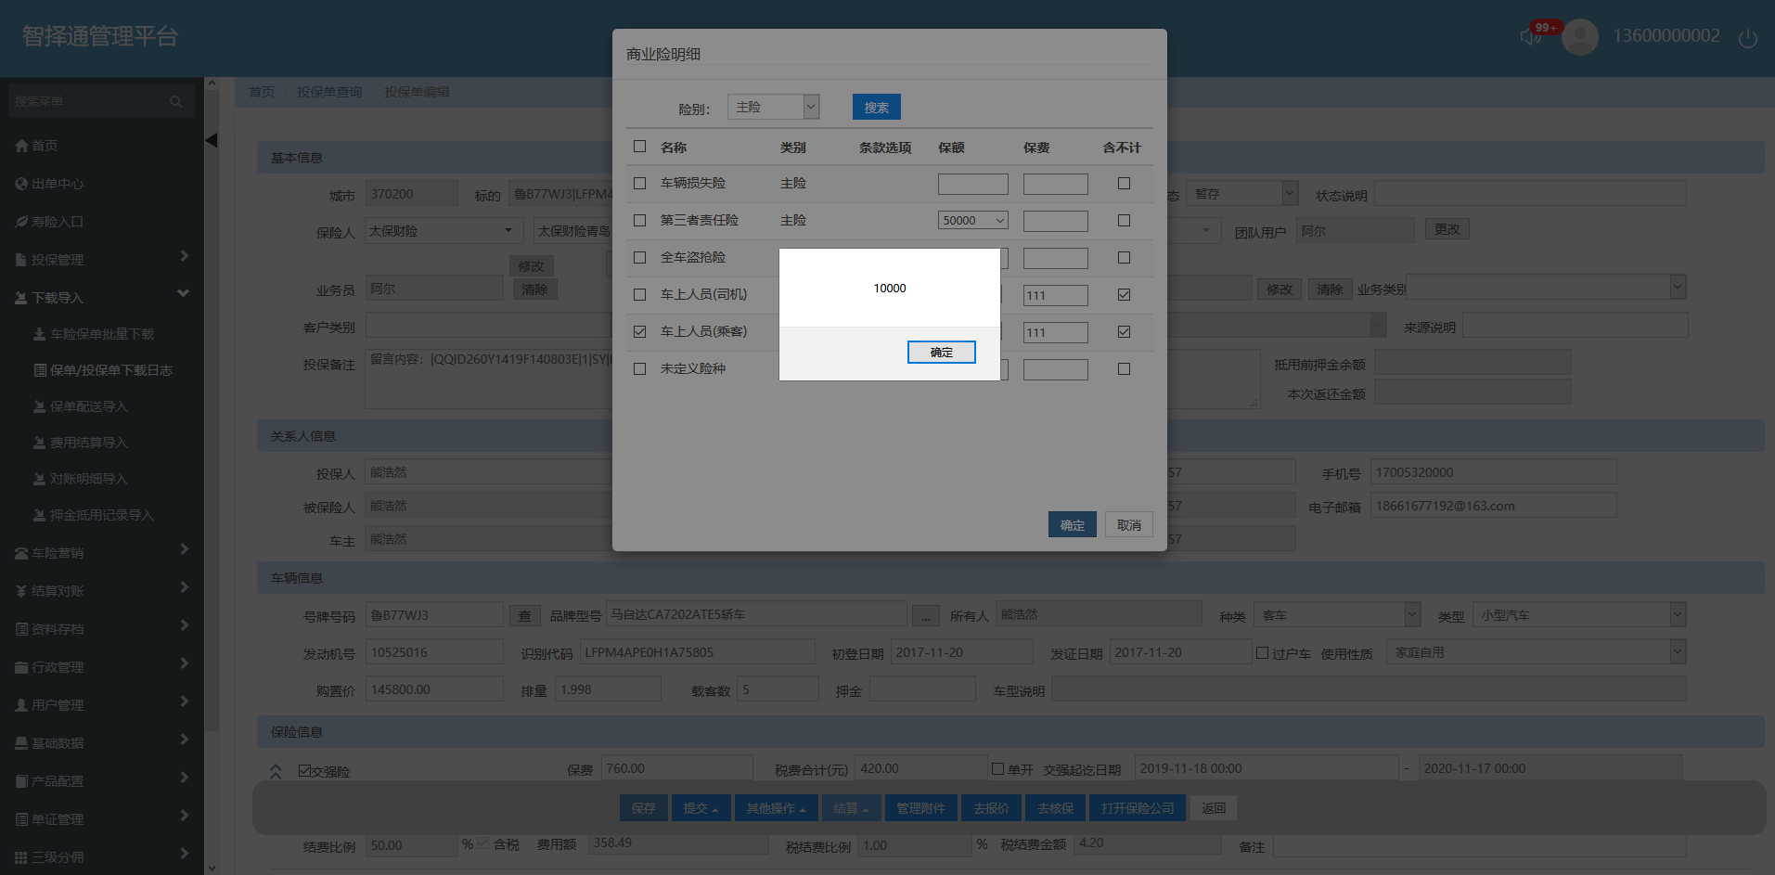
Task: Check the 车辆损失险 row checkbox
Action: (639, 184)
